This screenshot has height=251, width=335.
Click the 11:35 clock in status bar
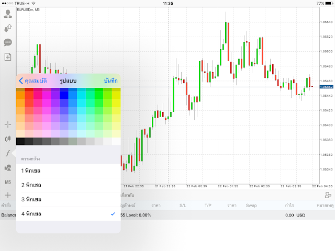point(168,4)
